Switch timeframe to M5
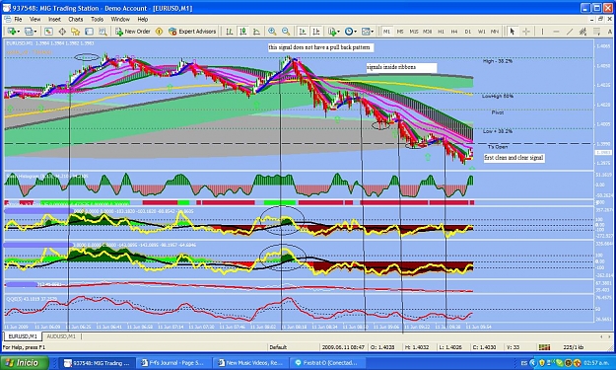 pyautogui.click(x=400, y=32)
